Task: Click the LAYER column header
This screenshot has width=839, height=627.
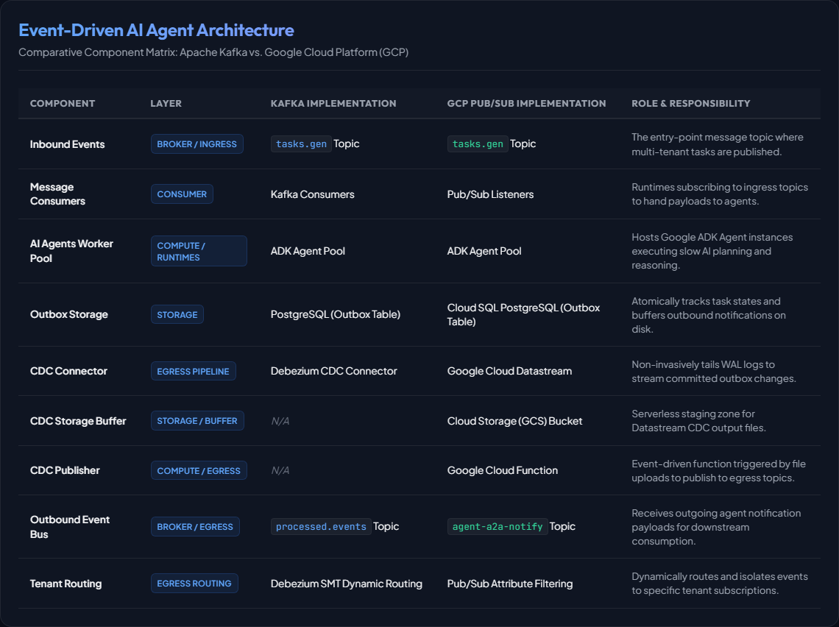Action: [x=166, y=103]
